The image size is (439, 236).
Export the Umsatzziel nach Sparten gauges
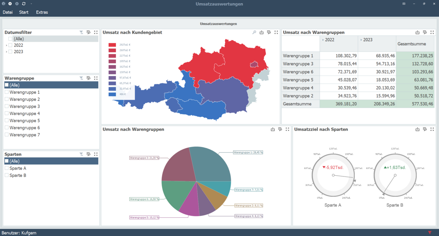418,129
